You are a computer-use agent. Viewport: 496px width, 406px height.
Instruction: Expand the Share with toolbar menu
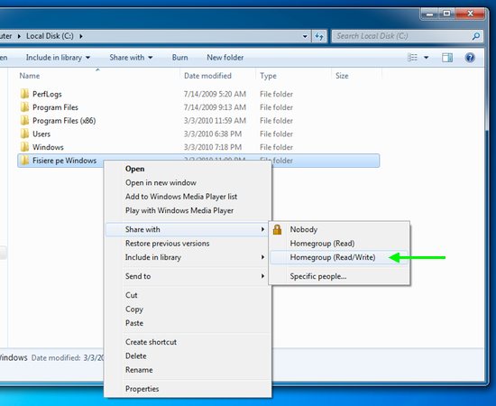point(131,58)
